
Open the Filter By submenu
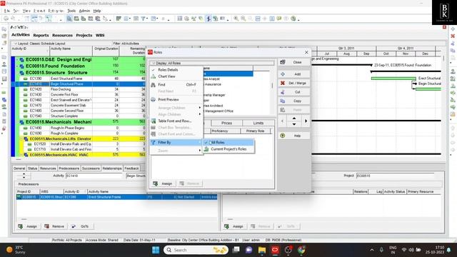click(x=176, y=143)
